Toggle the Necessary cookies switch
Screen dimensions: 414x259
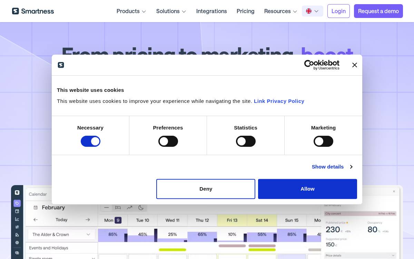click(x=90, y=141)
